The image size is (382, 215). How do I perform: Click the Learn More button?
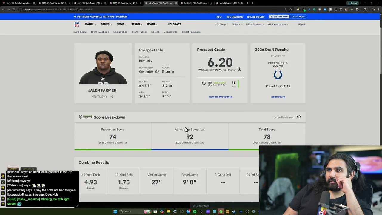[298, 16]
